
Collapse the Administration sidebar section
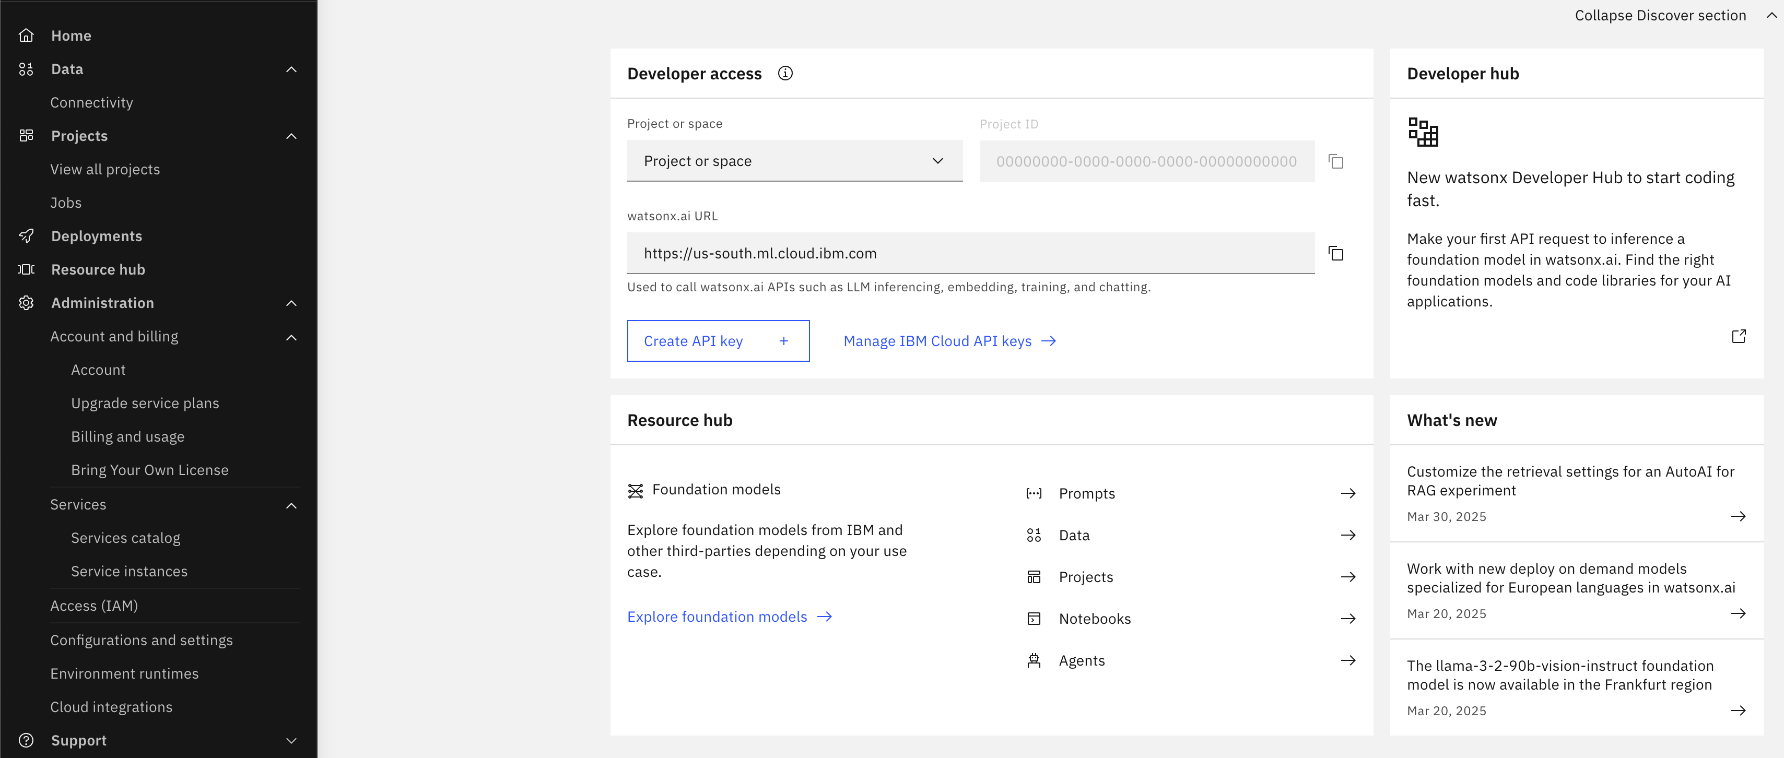pyautogui.click(x=291, y=303)
